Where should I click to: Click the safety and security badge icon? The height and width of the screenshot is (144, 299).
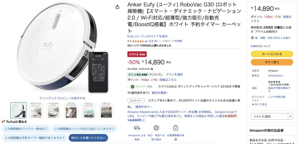pyautogui.click(x=157, y=128)
